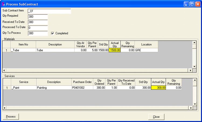Screen dimensions: 202x122
Task: Click the Qty To Process field
Action: pyautogui.click(x=38, y=33)
